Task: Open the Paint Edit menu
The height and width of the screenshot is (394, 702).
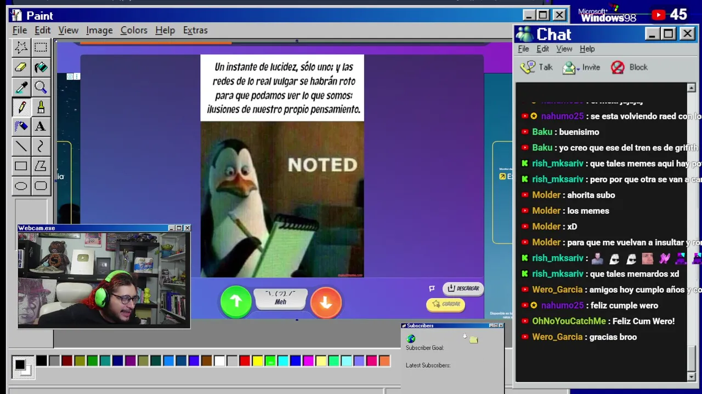Action: click(x=42, y=30)
